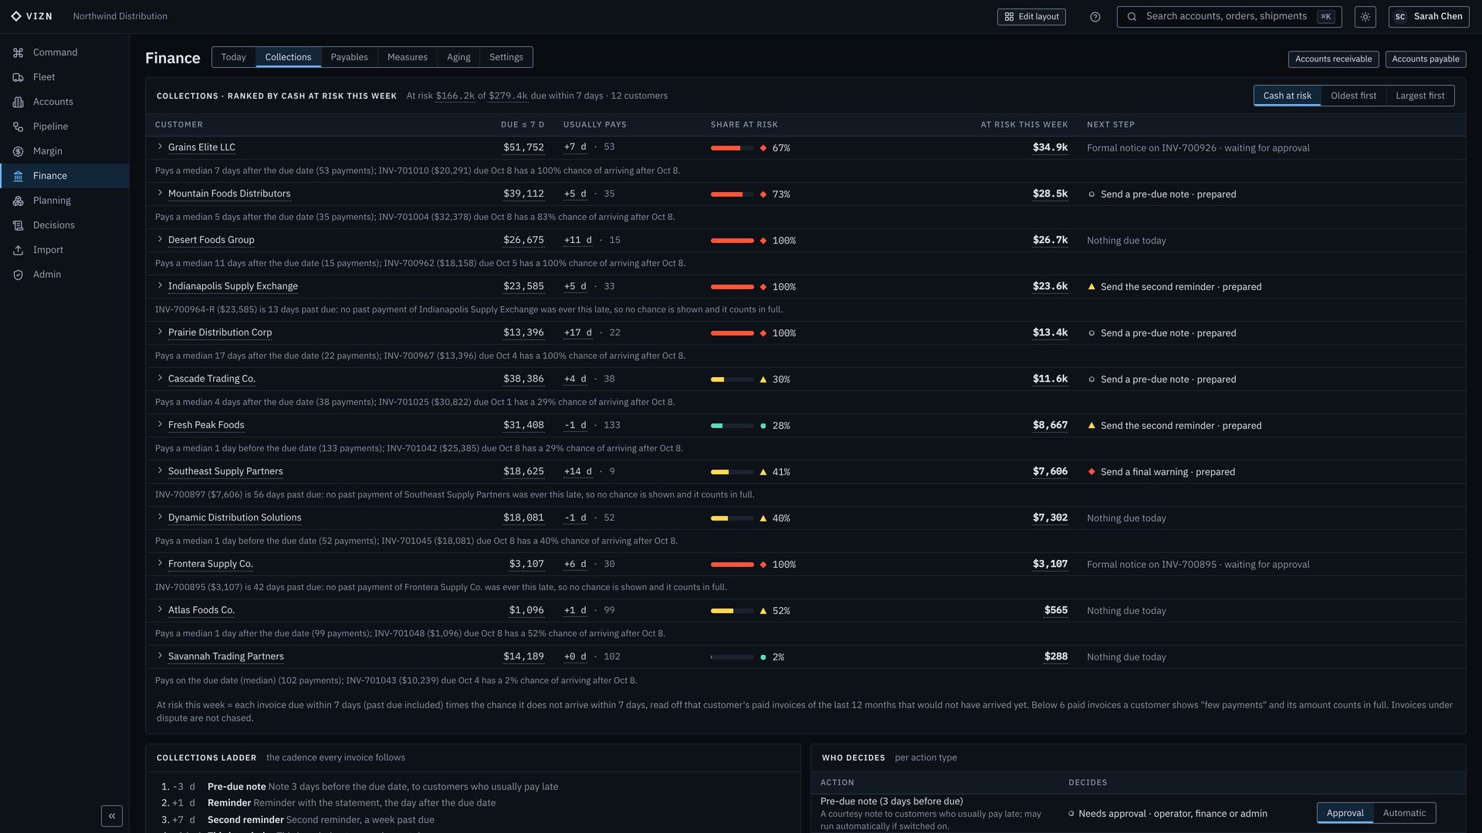Switch to the Payables tab
This screenshot has height=833, width=1482.
click(x=349, y=57)
